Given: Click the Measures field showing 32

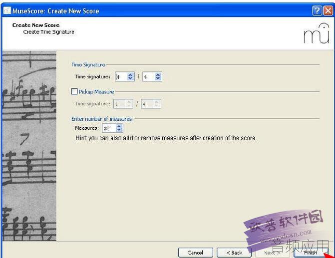Looking at the screenshot, I should pos(109,128).
